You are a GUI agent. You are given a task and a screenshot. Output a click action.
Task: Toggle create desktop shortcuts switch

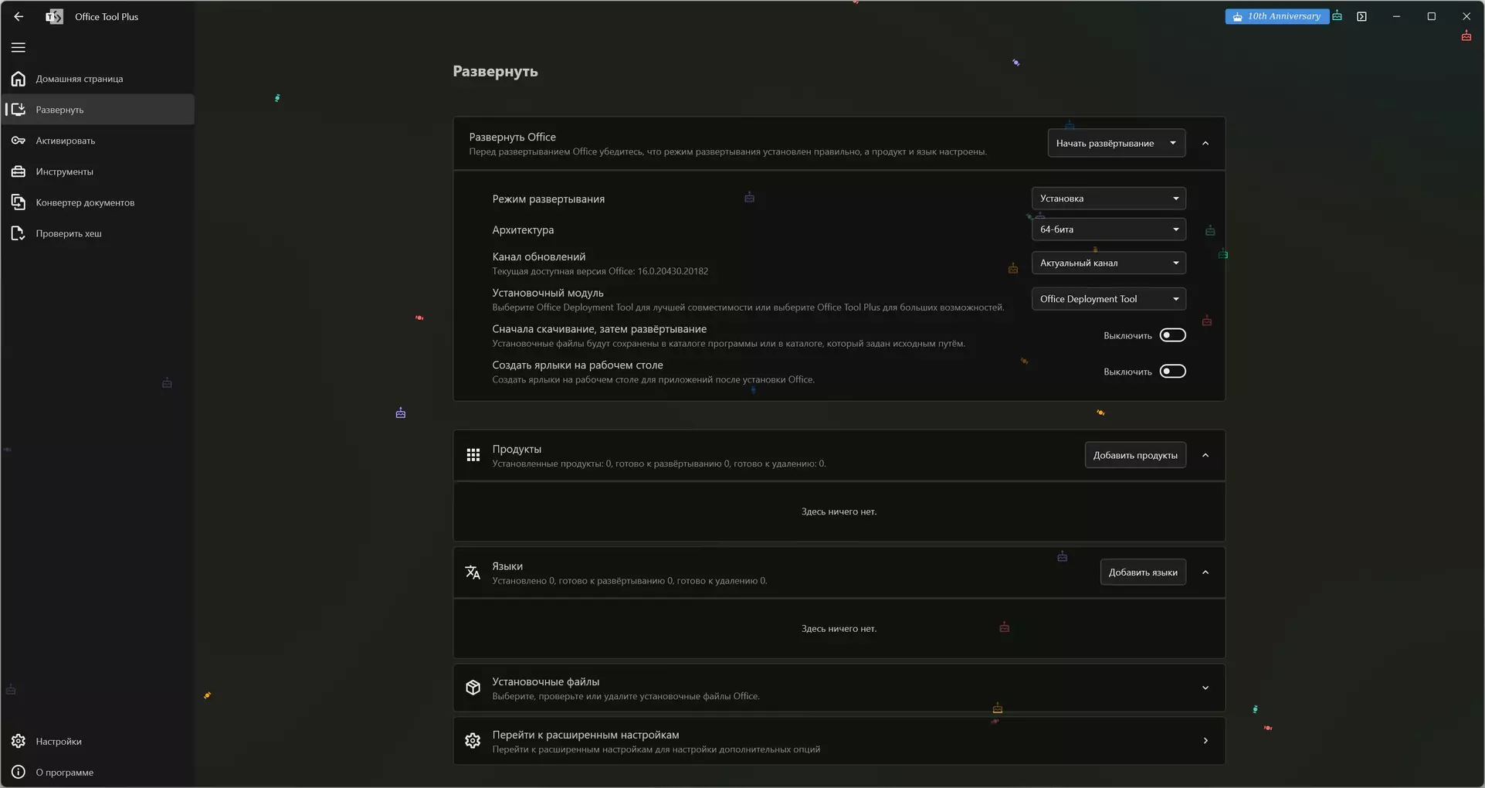click(x=1173, y=372)
